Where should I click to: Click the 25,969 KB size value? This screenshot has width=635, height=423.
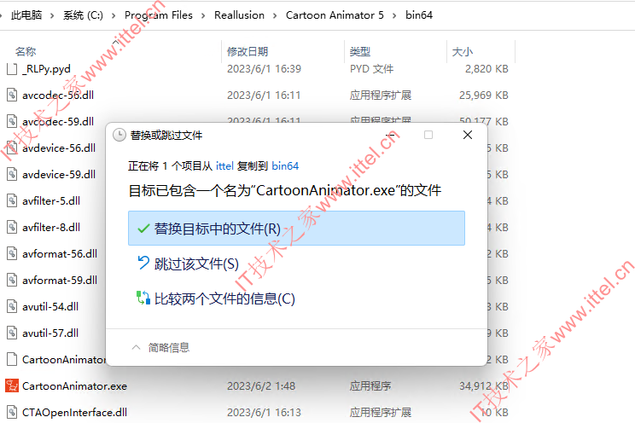[484, 96]
